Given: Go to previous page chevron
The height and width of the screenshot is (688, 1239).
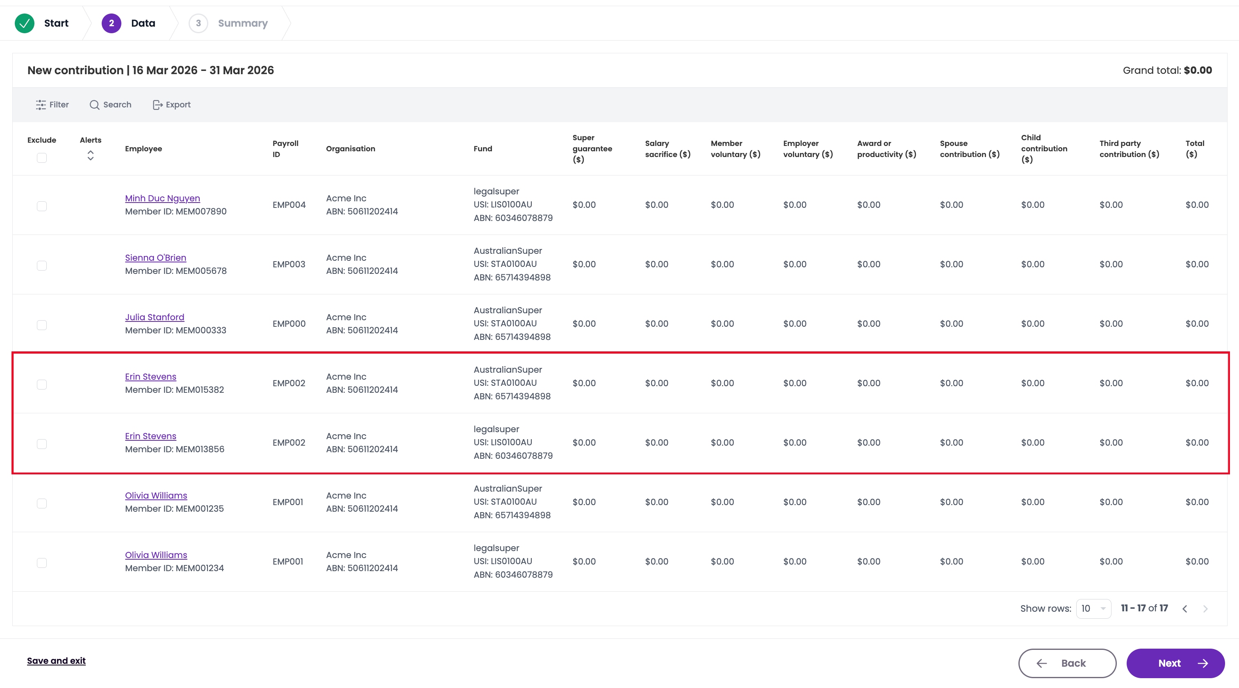Looking at the screenshot, I should (x=1184, y=608).
